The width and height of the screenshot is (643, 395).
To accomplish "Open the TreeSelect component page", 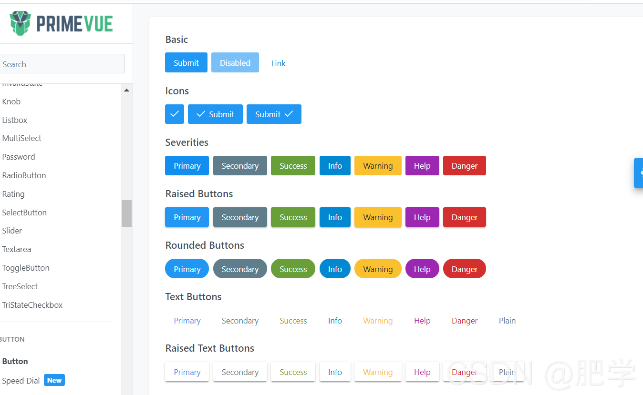I will [x=20, y=286].
